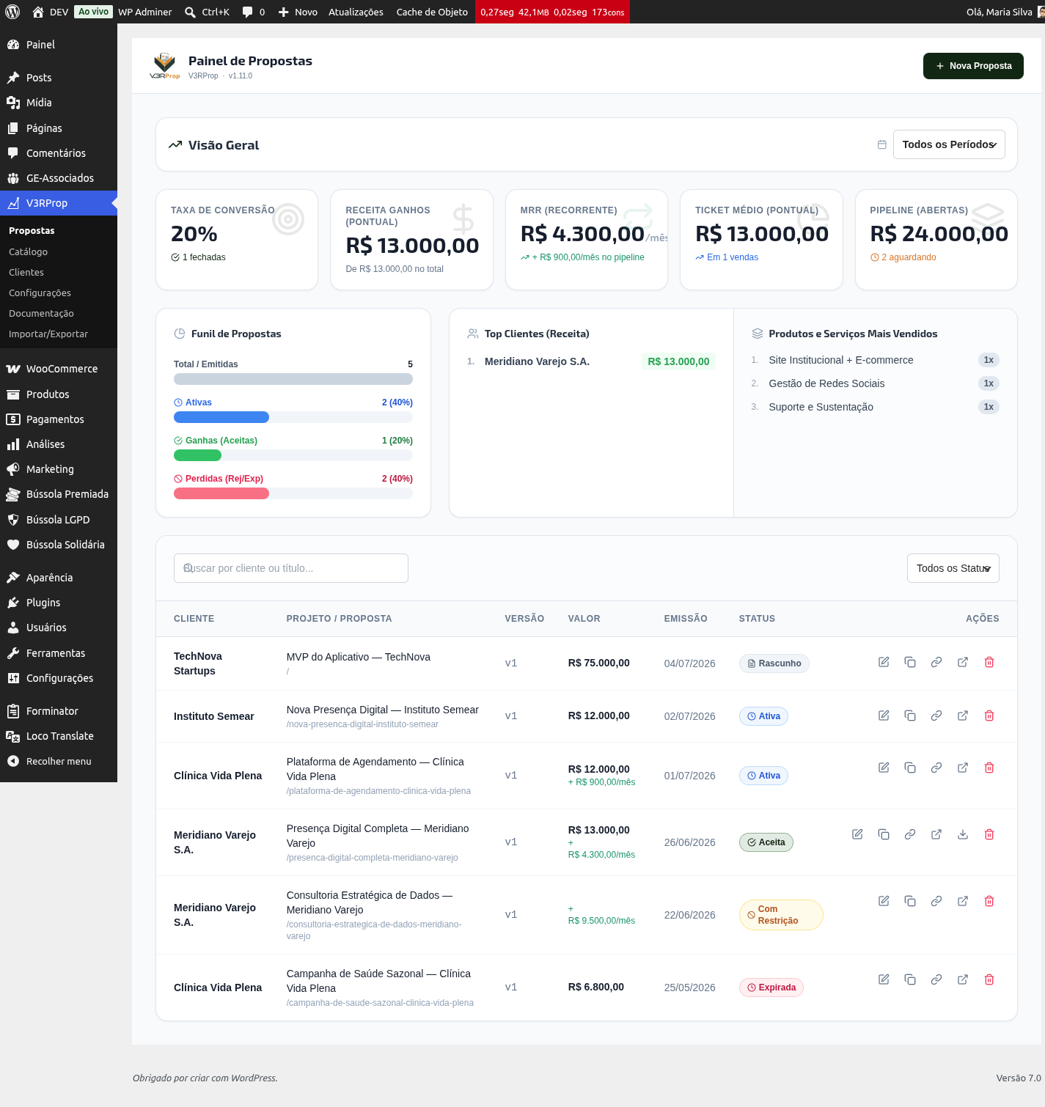The width and height of the screenshot is (1045, 1107).
Task: Click Atualizações in admin bar
Action: [x=356, y=12]
